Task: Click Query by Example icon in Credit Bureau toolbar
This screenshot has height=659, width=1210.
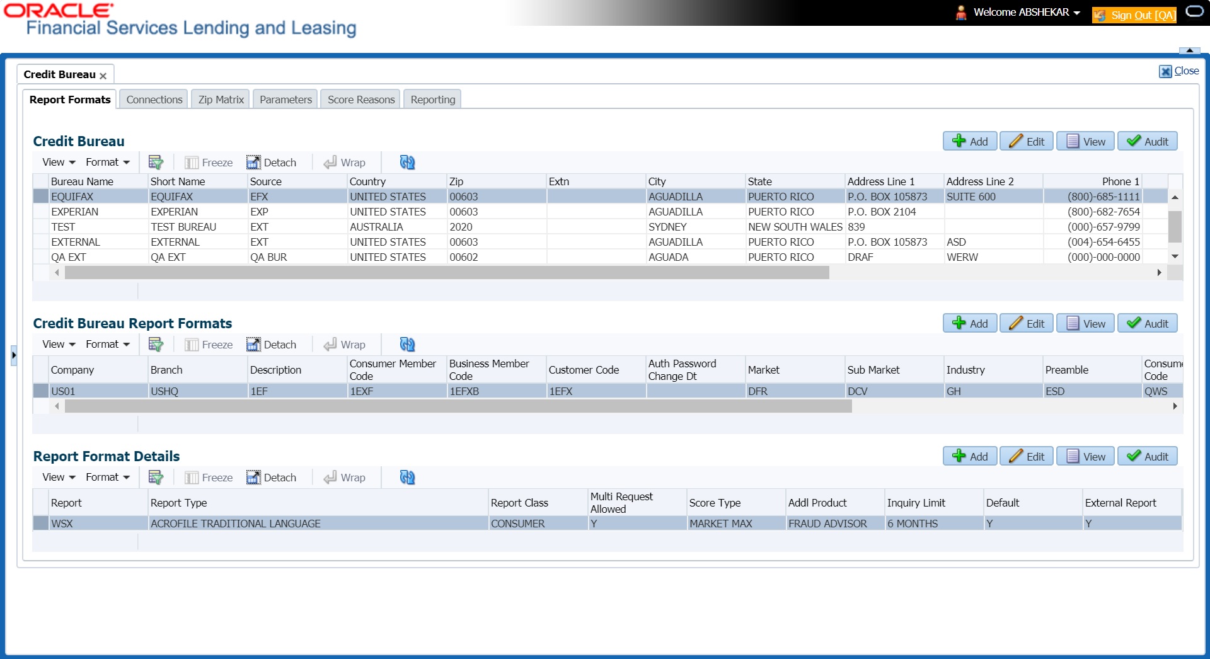Action: (156, 163)
